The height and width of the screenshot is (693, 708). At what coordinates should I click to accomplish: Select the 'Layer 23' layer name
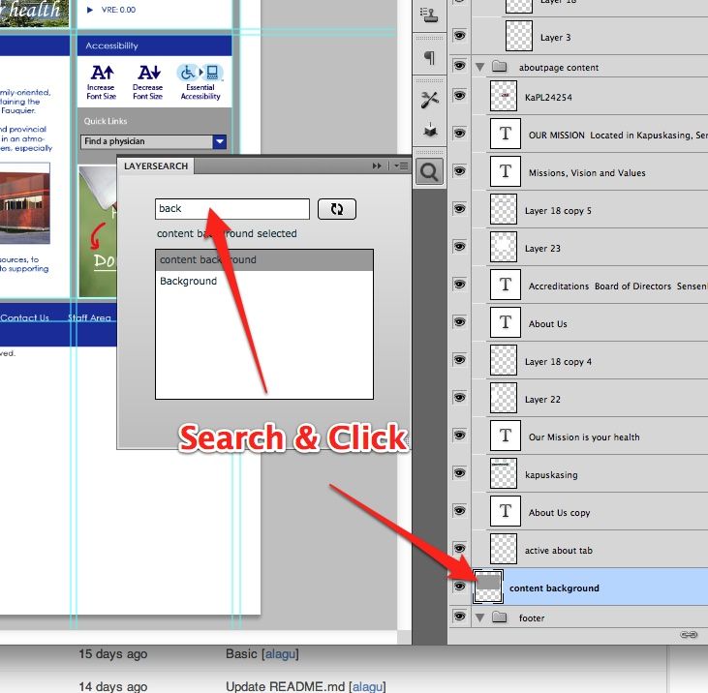tap(542, 249)
